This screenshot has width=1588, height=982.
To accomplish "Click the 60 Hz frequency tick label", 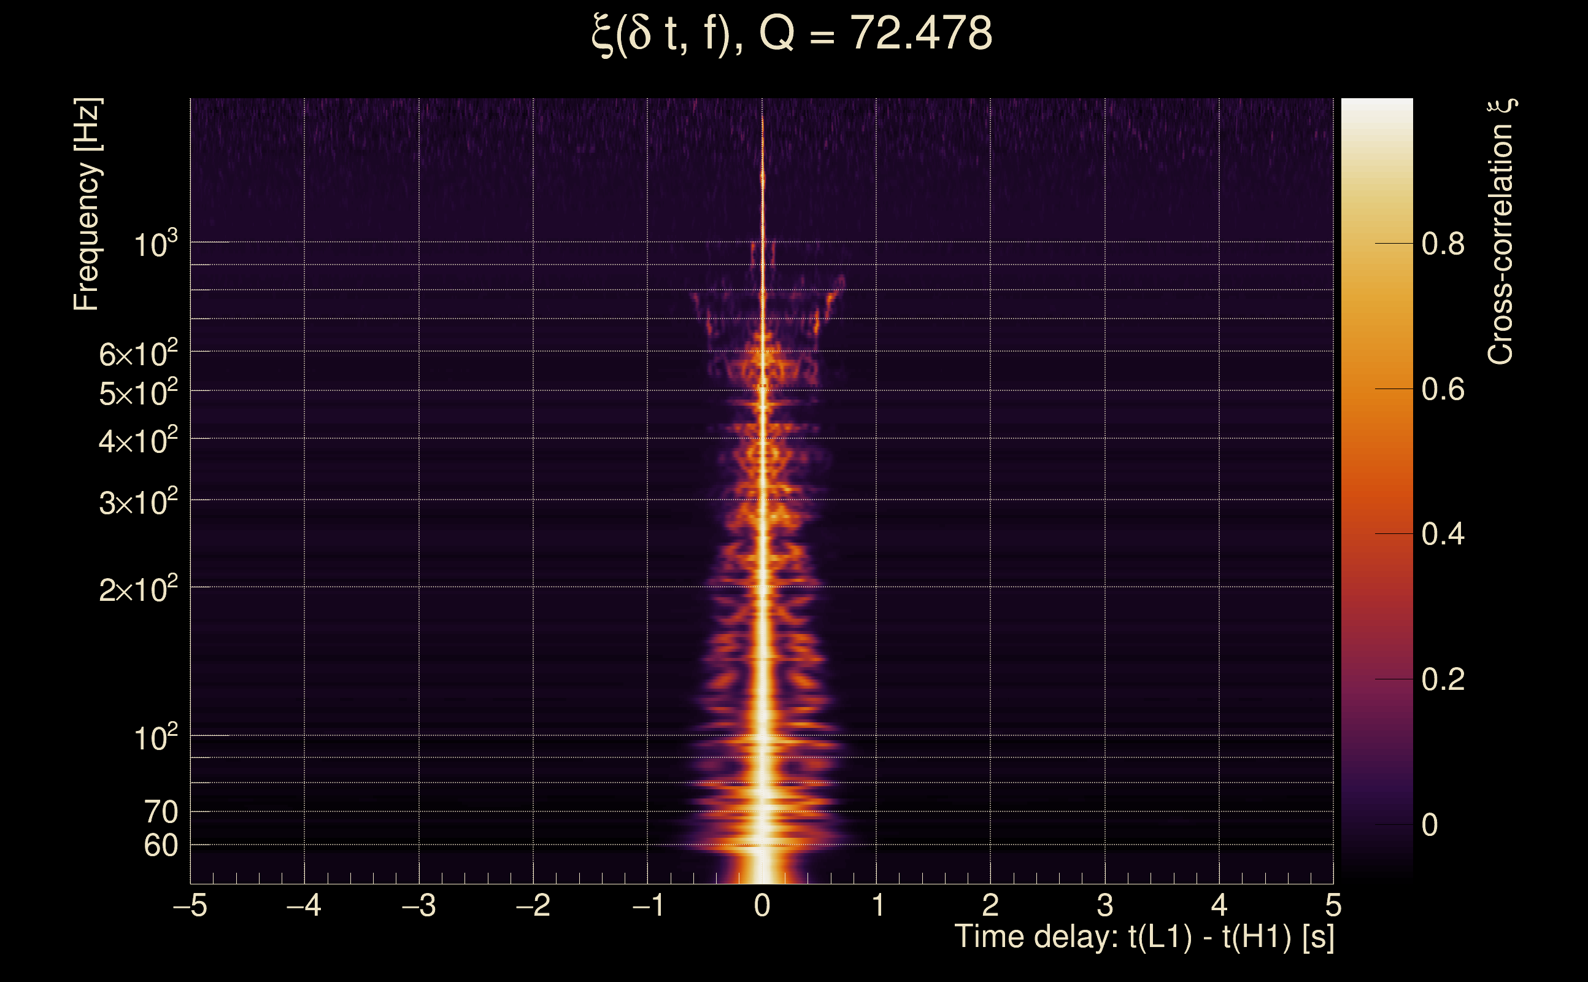I will point(160,846).
